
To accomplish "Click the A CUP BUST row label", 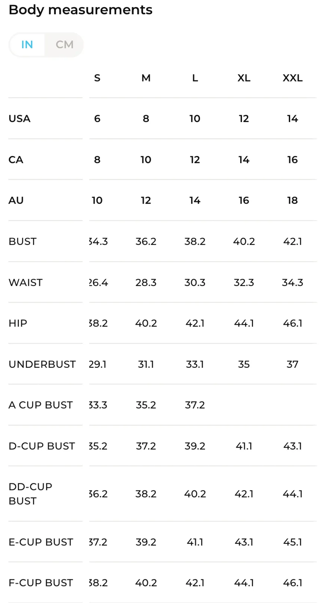I will point(41,405).
